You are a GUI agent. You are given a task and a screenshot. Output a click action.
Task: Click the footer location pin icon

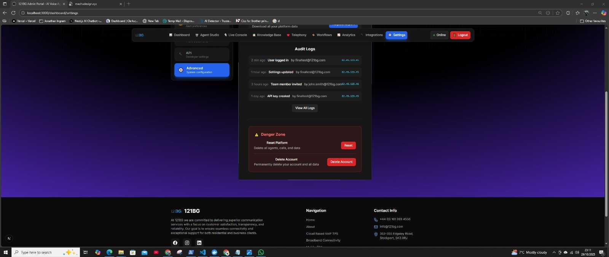coord(376,234)
